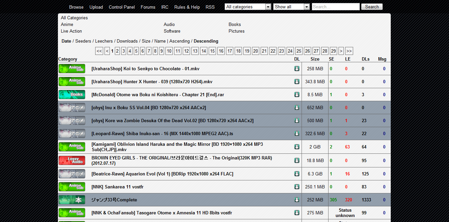Click raw anime badge beside Inu x Boku SS
The image size is (449, 222).
[x=72, y=108]
